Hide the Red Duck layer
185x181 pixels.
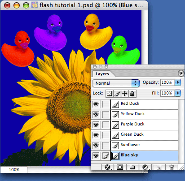96,104
